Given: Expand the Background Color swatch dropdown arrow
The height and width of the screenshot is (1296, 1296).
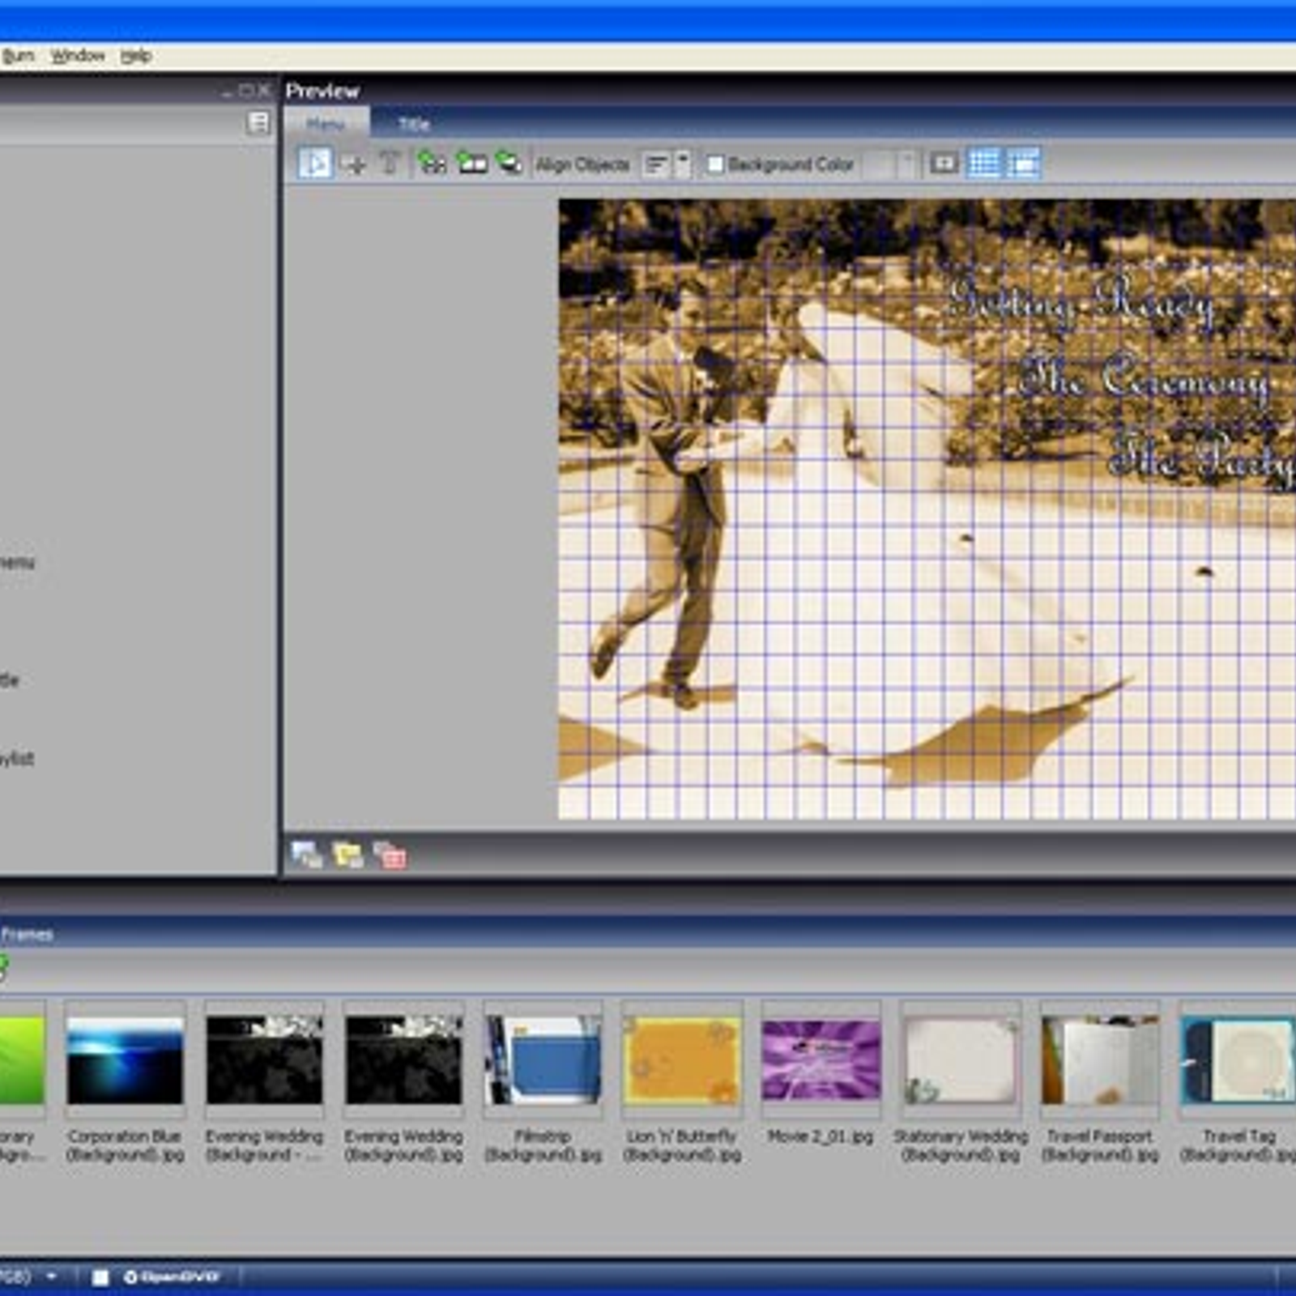Looking at the screenshot, I should [x=908, y=164].
